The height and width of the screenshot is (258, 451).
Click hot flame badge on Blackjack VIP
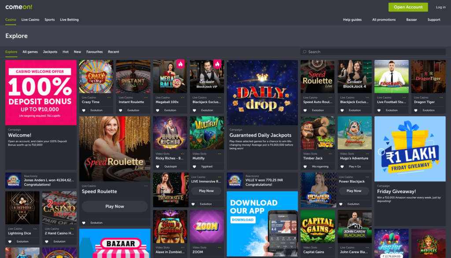point(217,64)
